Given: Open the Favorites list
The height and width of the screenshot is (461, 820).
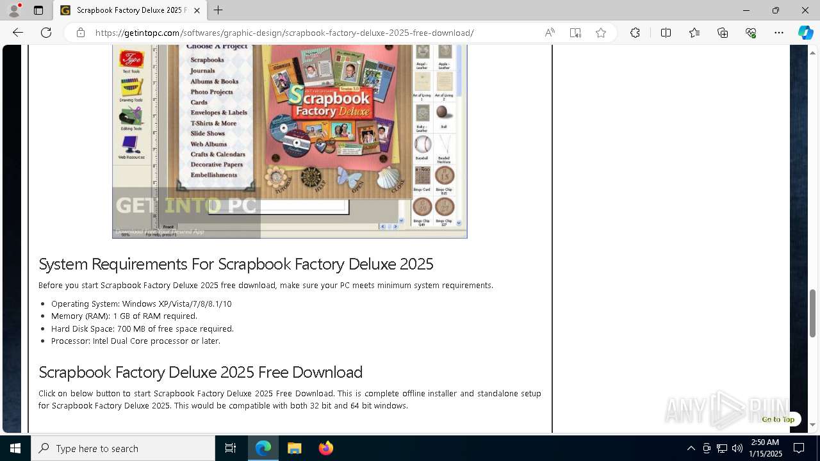Looking at the screenshot, I should pyautogui.click(x=694, y=33).
